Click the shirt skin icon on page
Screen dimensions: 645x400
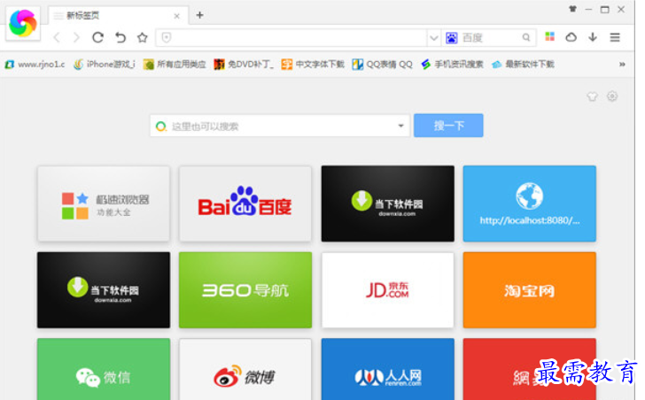point(592,96)
